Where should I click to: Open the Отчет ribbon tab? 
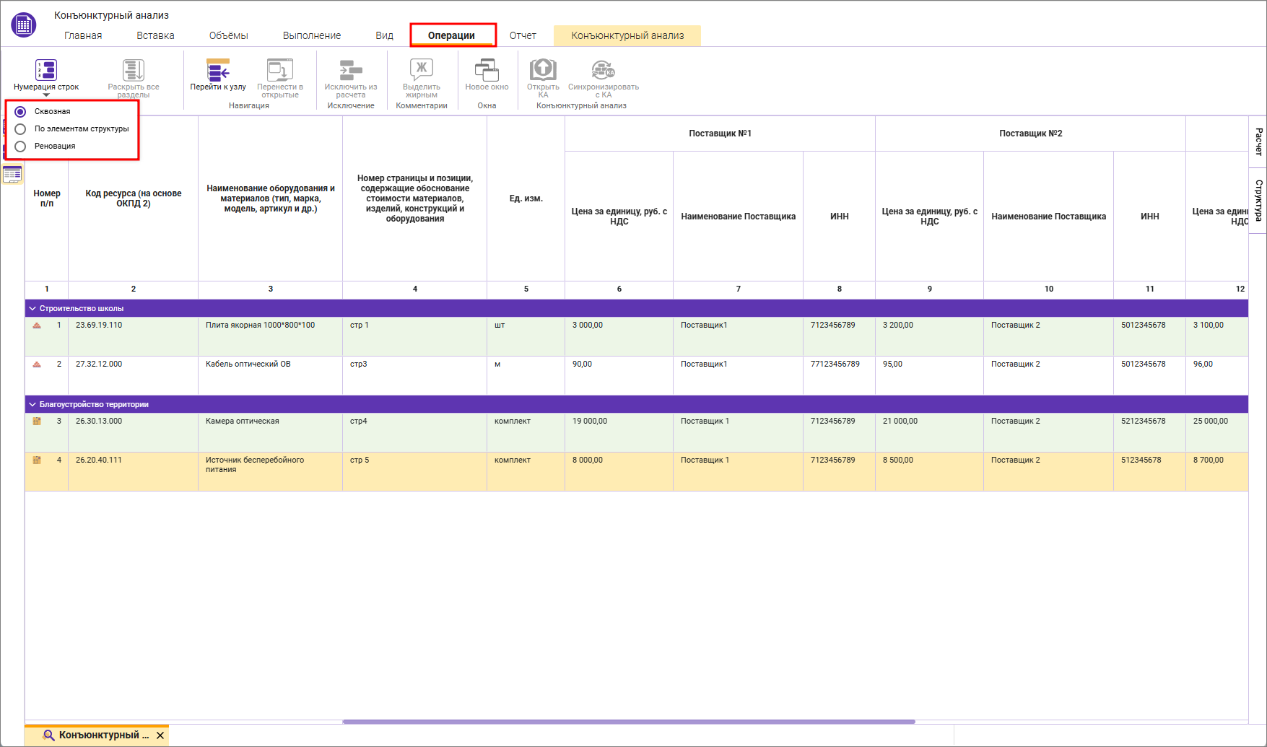coord(523,35)
